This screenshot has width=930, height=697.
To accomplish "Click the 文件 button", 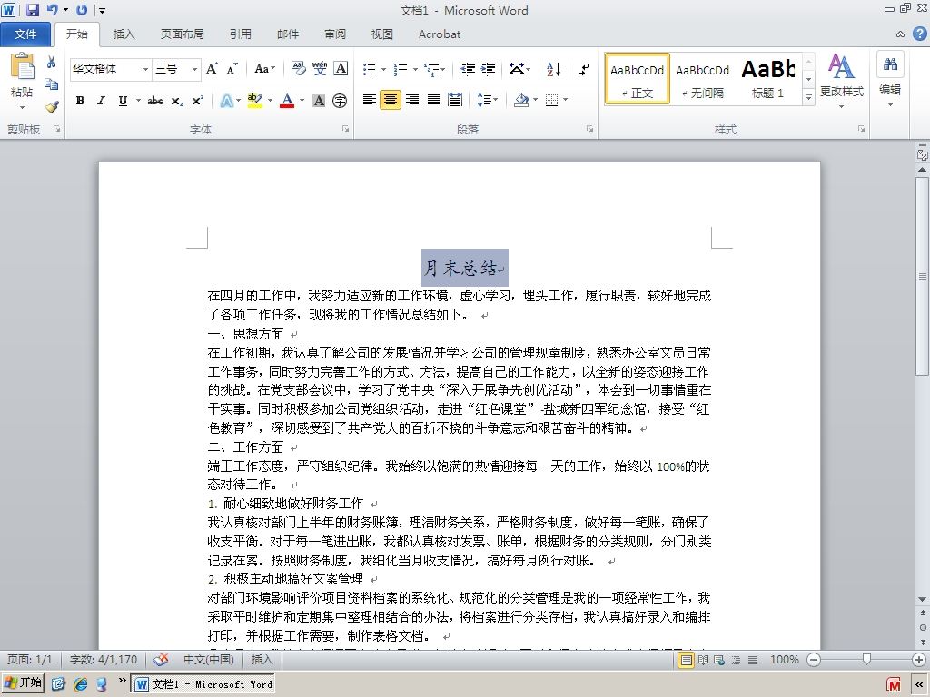I will click(25, 34).
